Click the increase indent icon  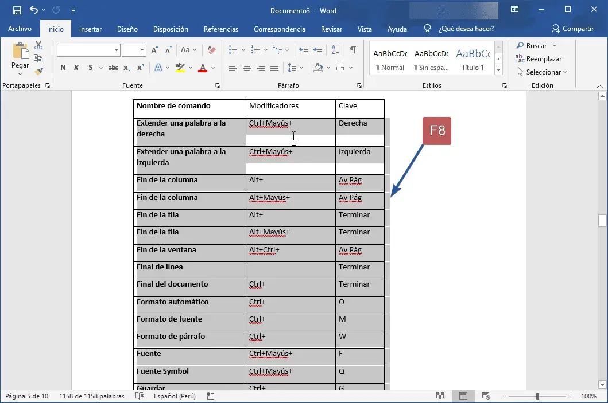(317, 50)
